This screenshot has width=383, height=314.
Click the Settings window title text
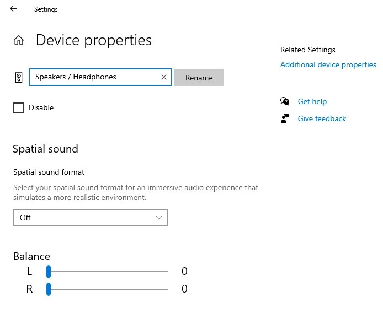(46, 9)
